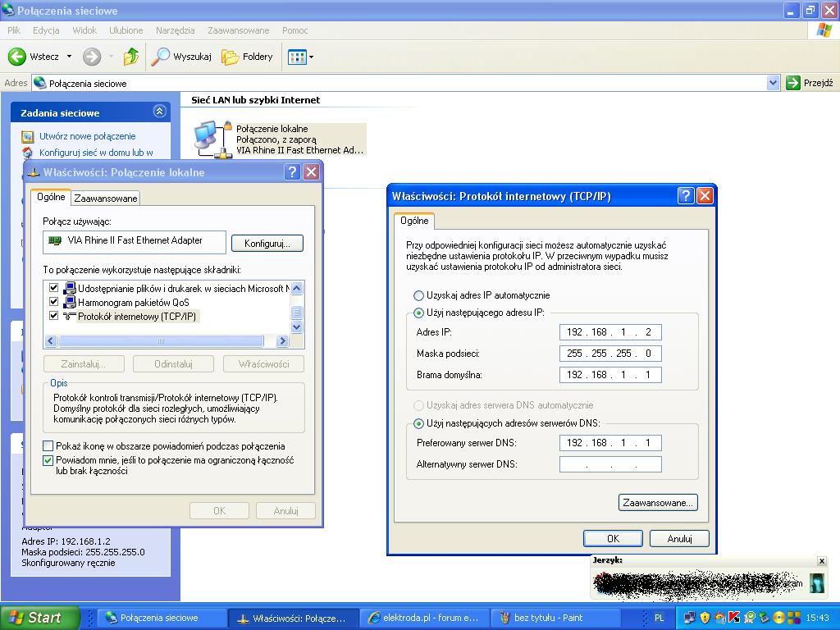
Task: Select the Połączenie lokalne network icon
Action: click(213, 139)
